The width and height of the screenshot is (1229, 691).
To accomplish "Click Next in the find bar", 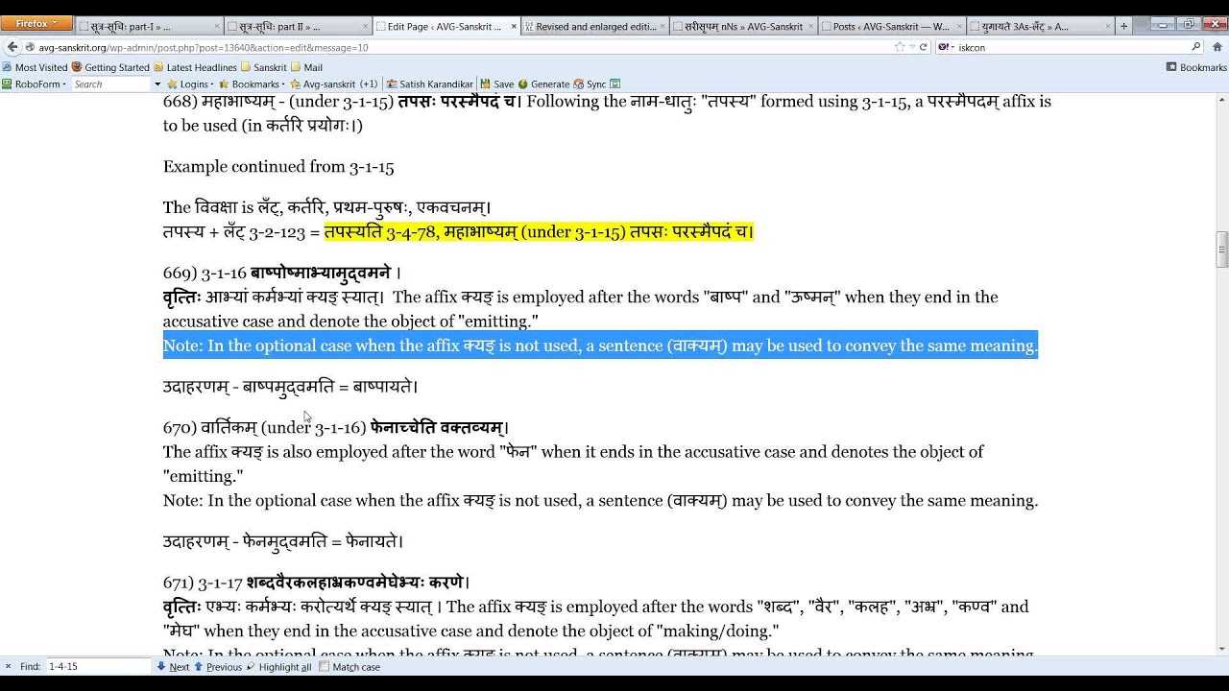I will [173, 666].
